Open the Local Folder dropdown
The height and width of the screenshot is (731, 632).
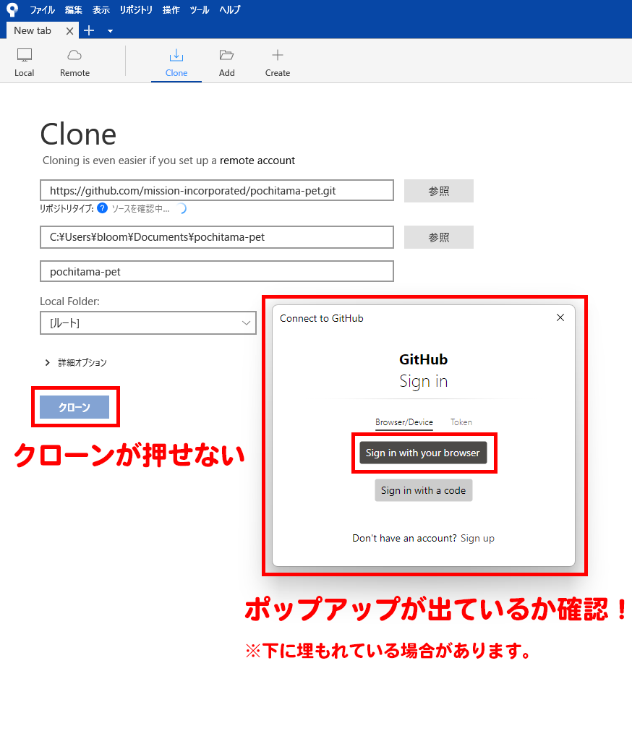(148, 323)
